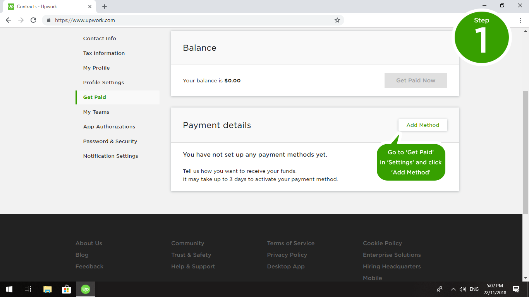529x297 pixels.
Task: Open the taskbar clock and date
Action: [495, 289]
